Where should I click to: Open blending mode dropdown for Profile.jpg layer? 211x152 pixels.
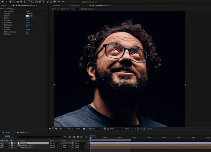[x=54, y=143]
